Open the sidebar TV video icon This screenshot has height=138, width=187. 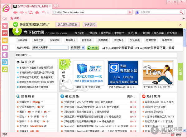point(5,62)
